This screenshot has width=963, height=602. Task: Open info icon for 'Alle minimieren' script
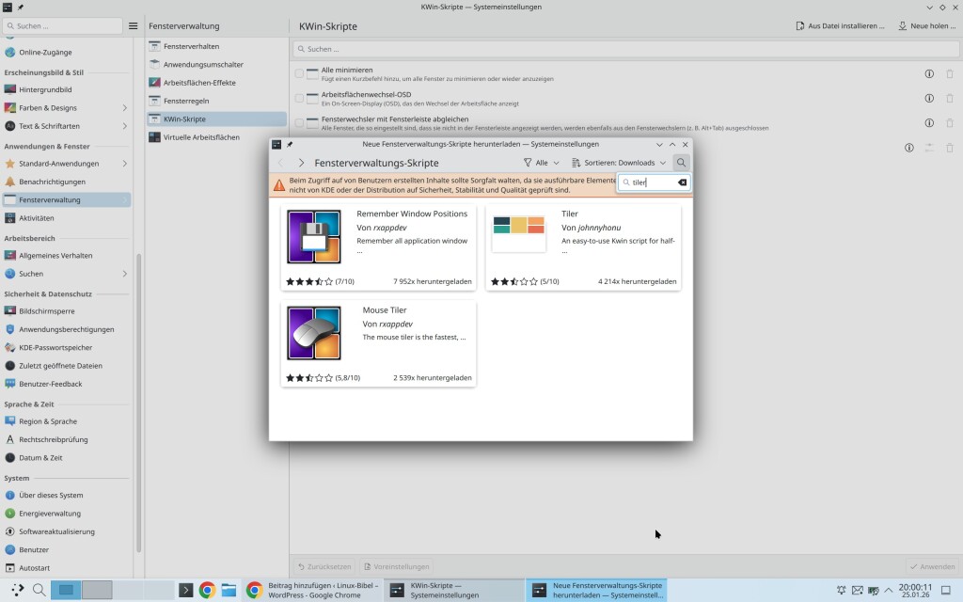tap(928, 73)
